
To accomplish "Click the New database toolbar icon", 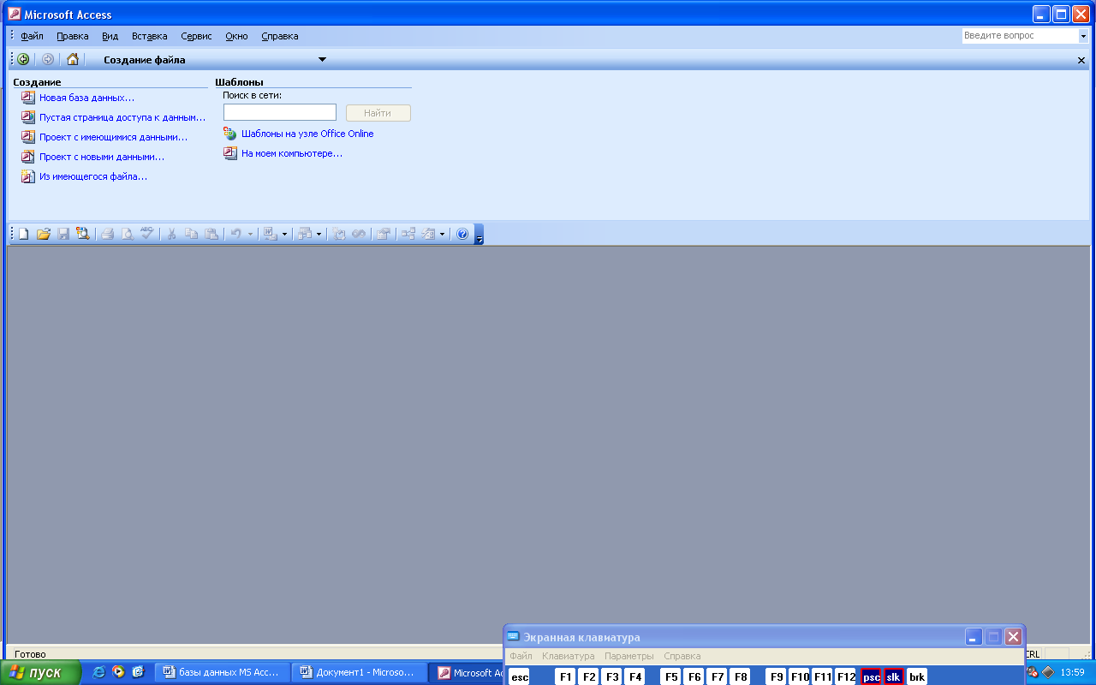I will click(x=24, y=234).
